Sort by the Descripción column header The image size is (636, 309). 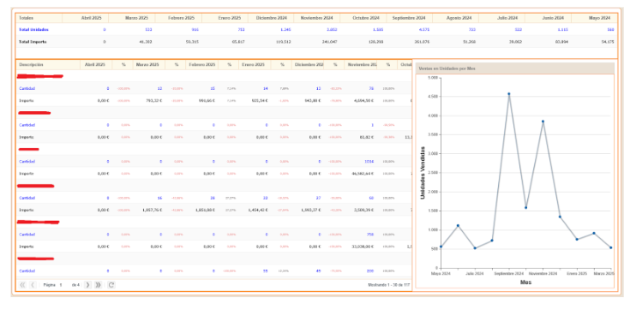pos(48,65)
